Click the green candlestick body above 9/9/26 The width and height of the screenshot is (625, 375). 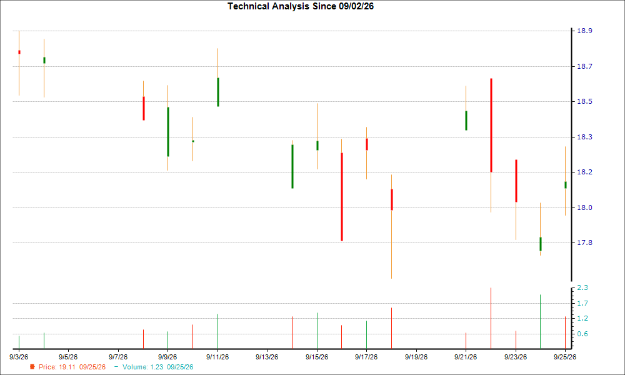[168, 132]
